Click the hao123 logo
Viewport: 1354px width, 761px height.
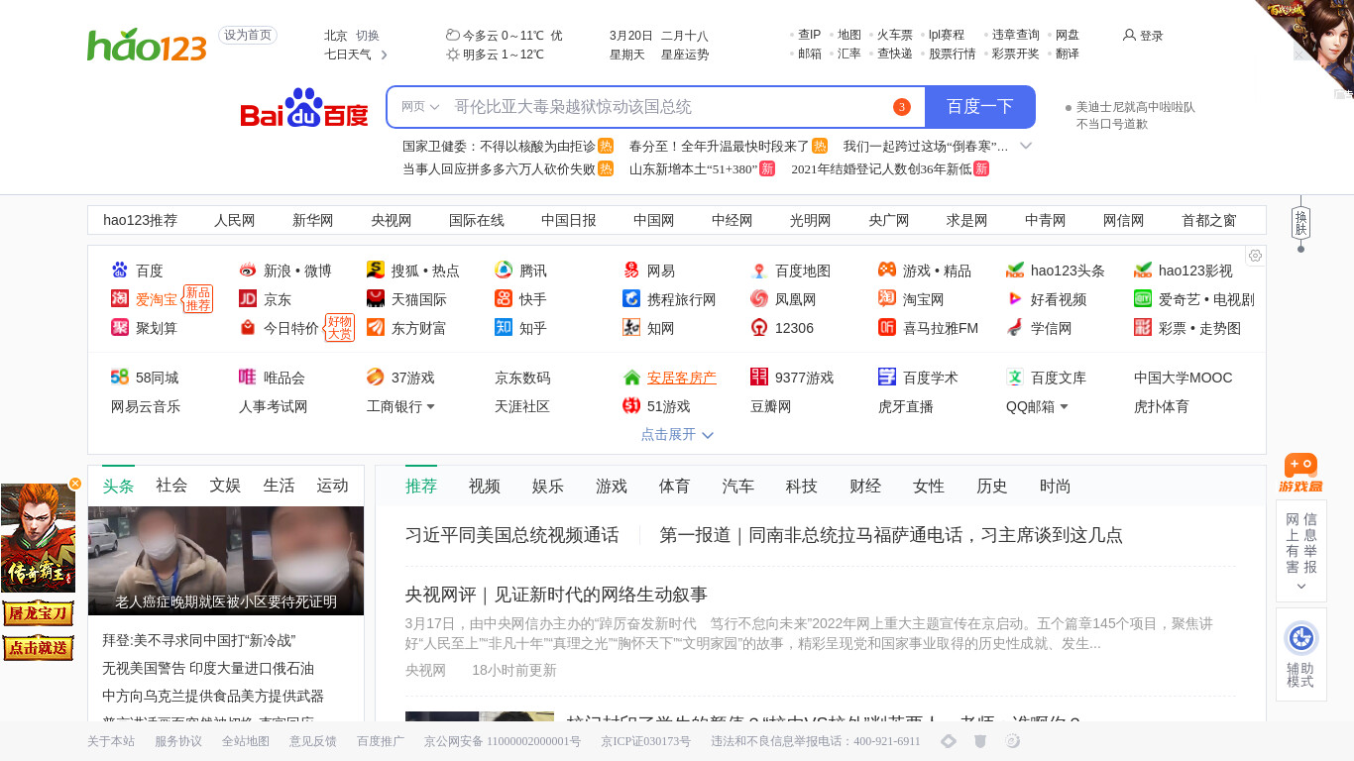click(x=147, y=45)
